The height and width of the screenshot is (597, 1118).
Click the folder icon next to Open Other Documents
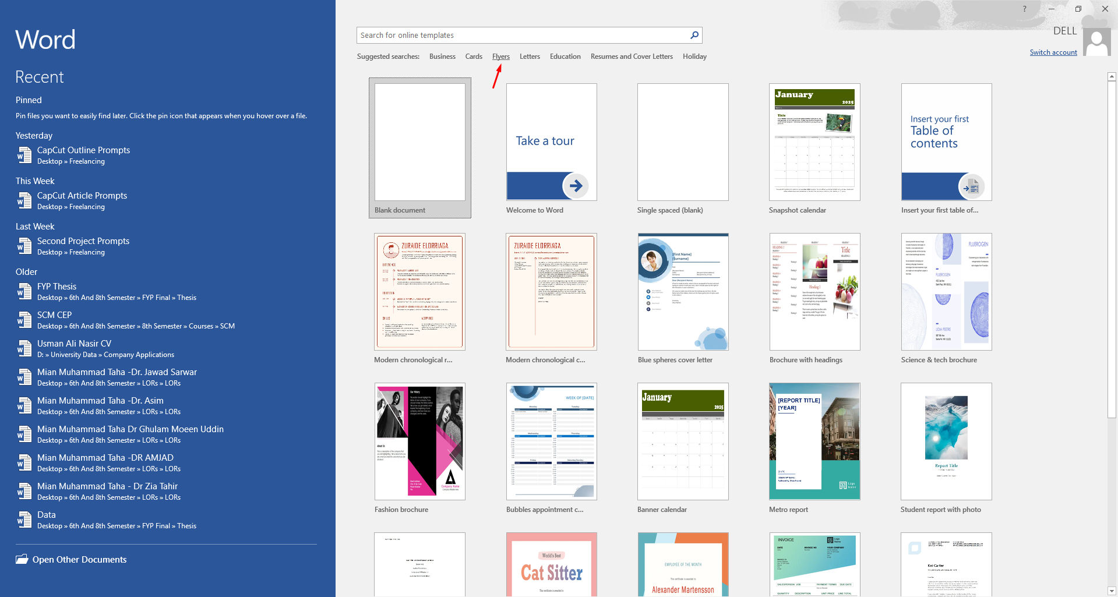22,559
